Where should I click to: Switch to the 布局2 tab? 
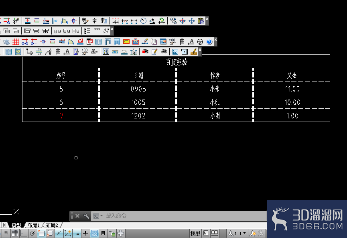coord(52,225)
